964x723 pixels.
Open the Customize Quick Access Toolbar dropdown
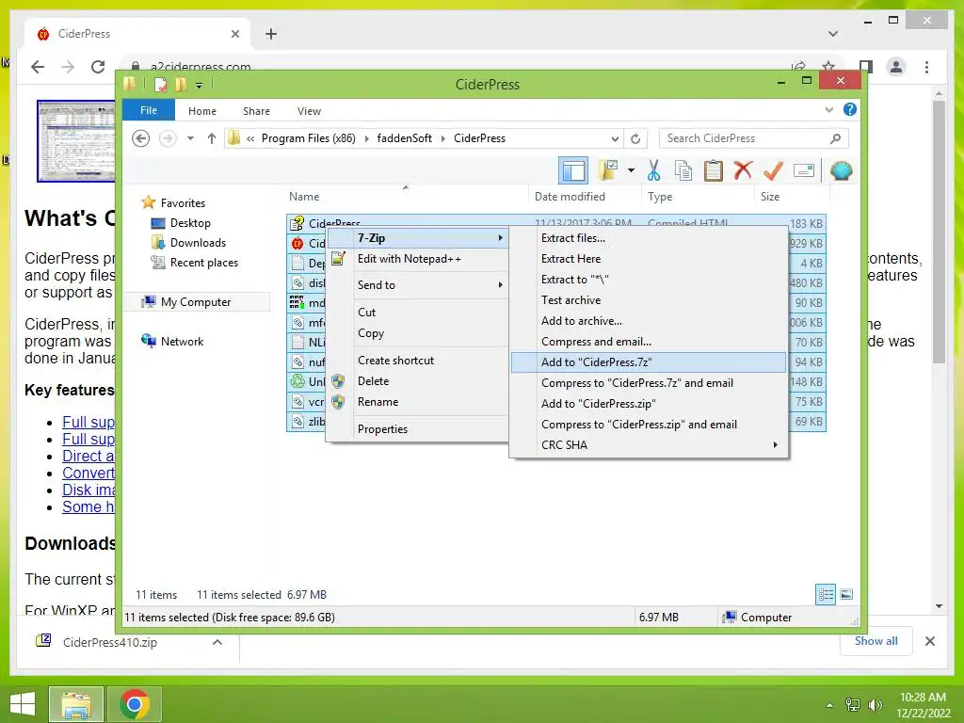click(200, 86)
